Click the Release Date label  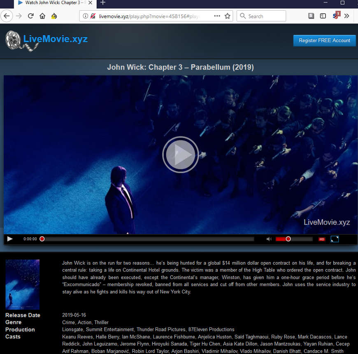(x=23, y=315)
